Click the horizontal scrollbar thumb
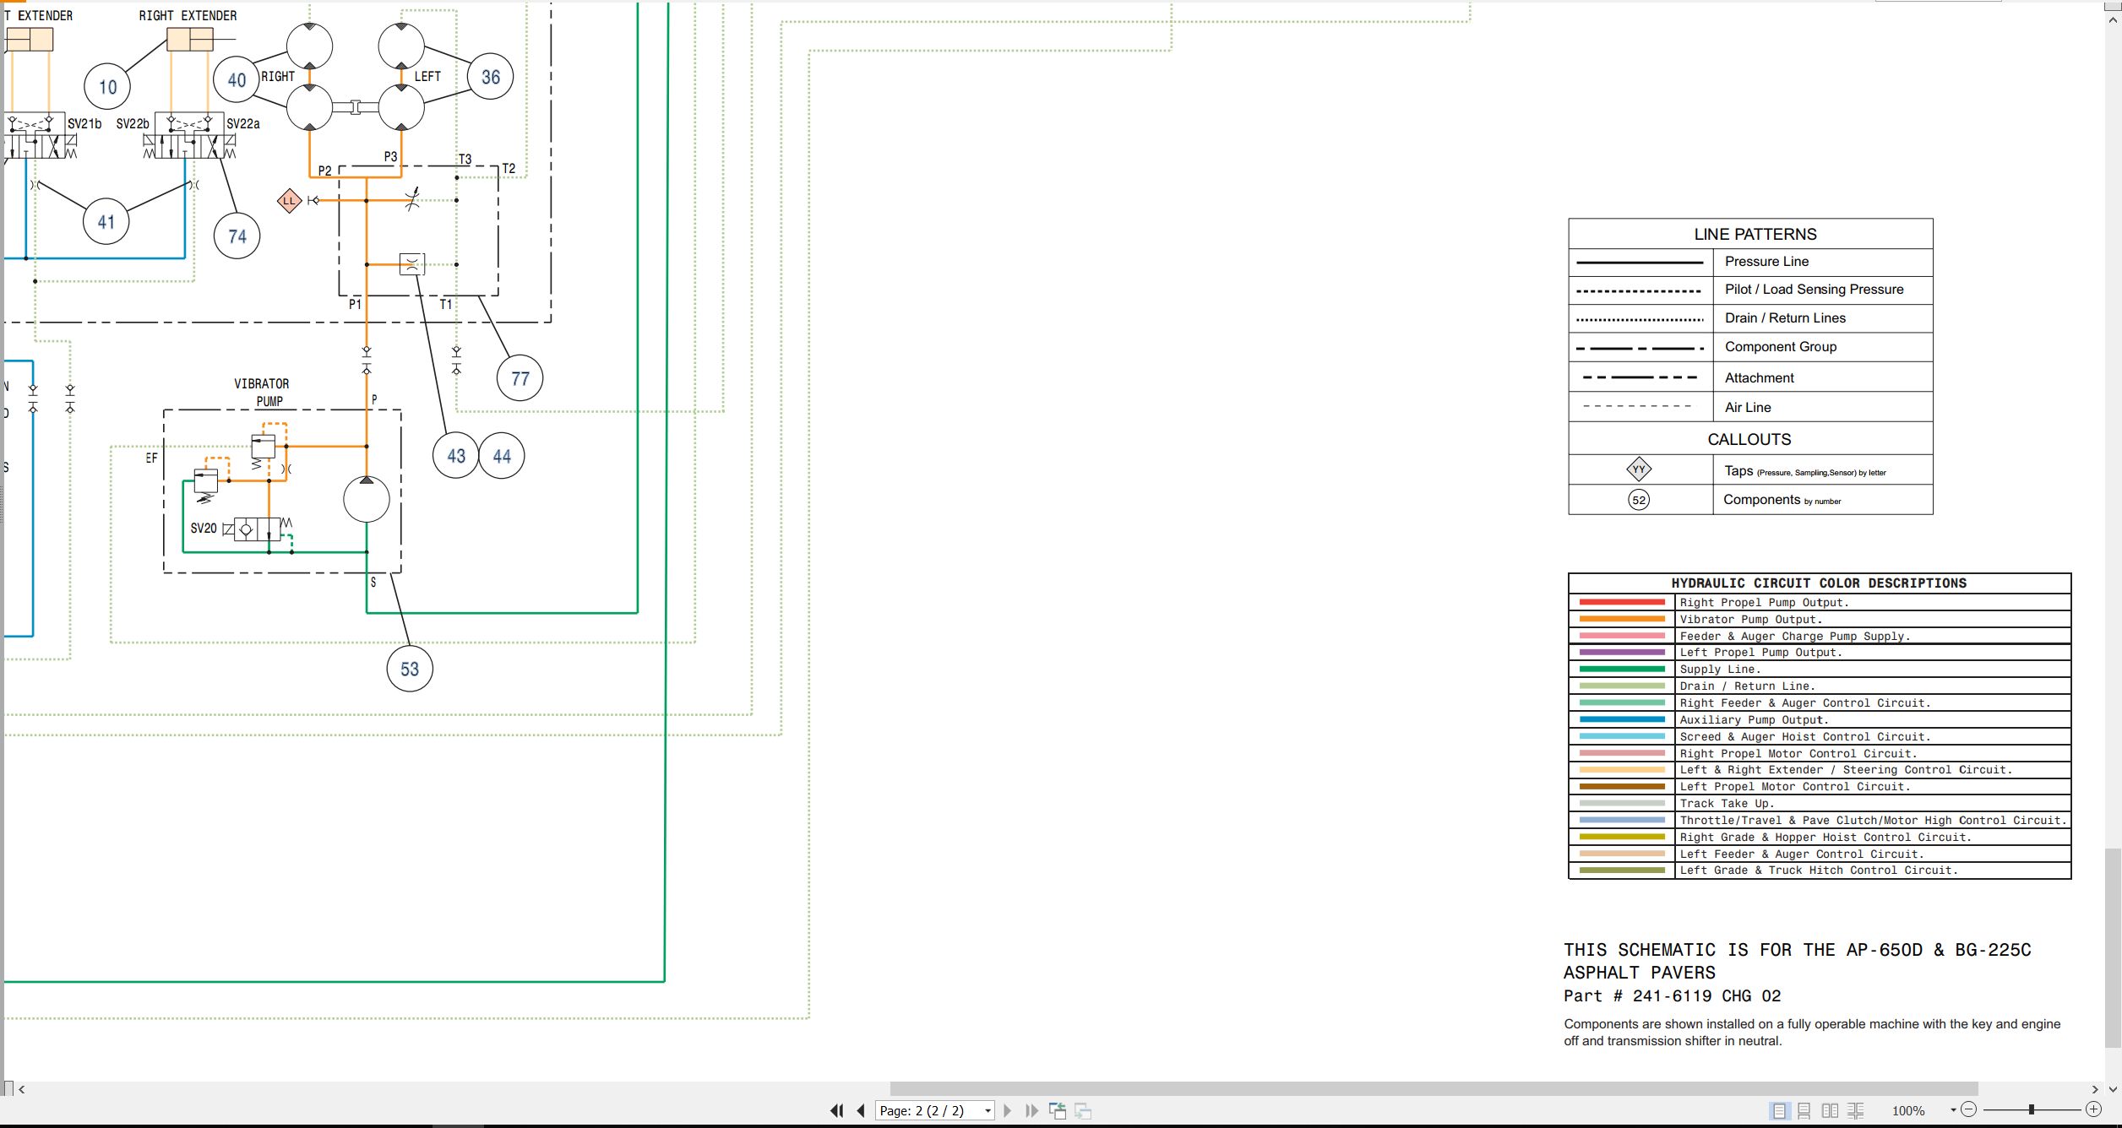2122x1128 pixels. click(1434, 1089)
